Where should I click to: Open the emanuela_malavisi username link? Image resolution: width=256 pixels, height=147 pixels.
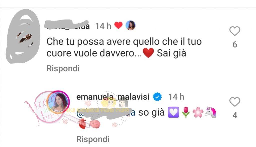pos(113,97)
